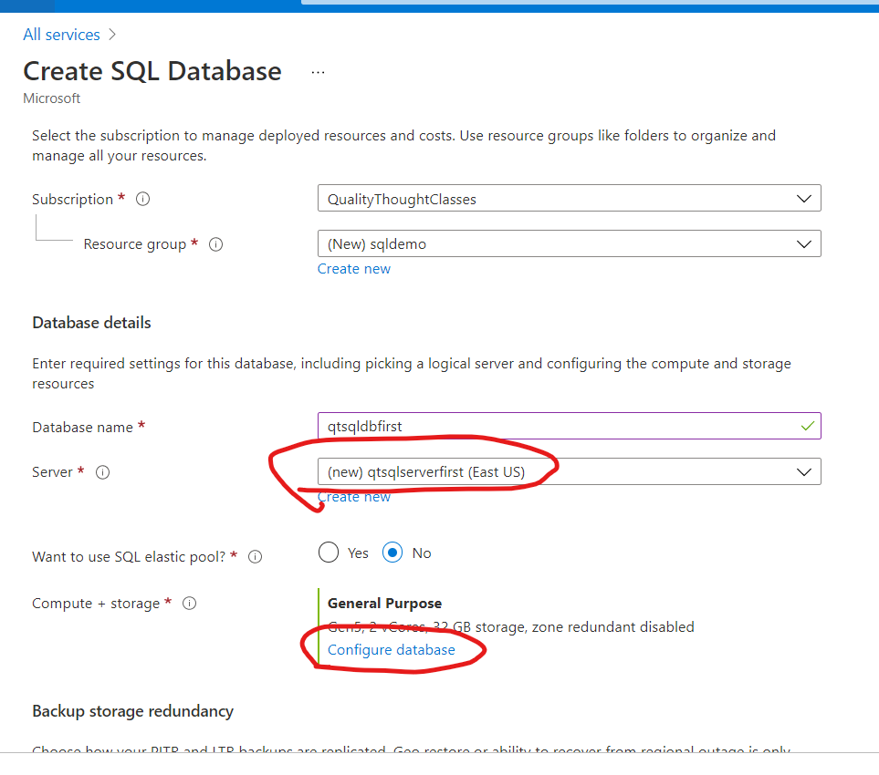
Task: Focus the Database name field qtsqldbfirst
Action: 569,426
